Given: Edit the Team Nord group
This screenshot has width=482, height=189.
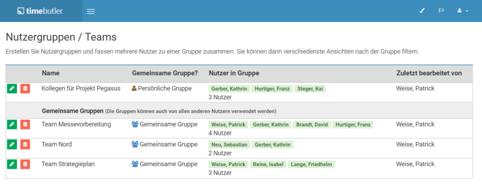Looking at the screenshot, I should [12, 144].
